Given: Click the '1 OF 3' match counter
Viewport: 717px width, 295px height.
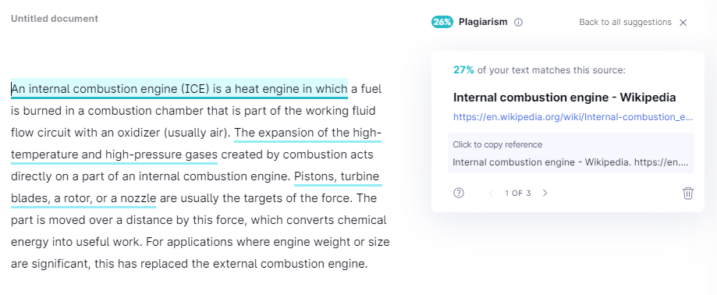Looking at the screenshot, I should pyautogui.click(x=518, y=193).
